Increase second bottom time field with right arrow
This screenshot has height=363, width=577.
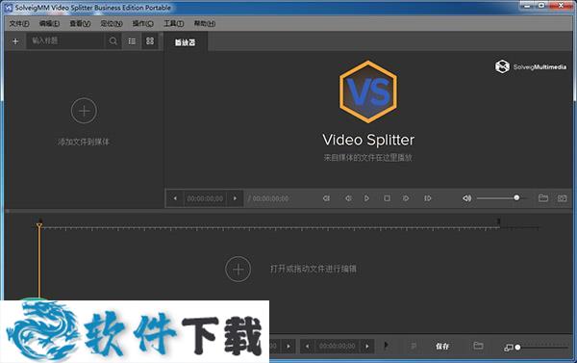click(x=367, y=346)
